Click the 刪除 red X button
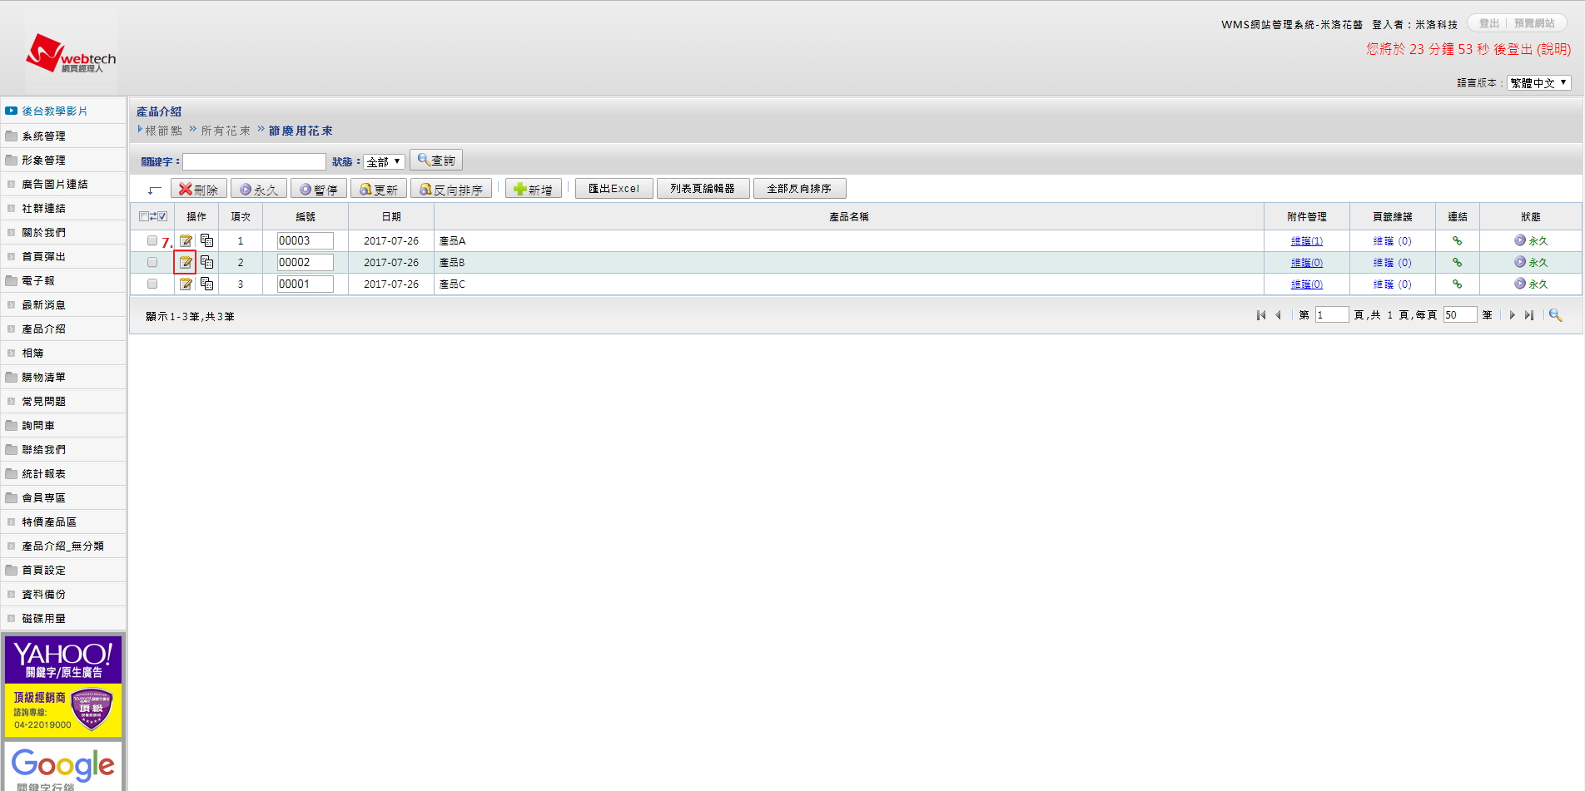This screenshot has width=1585, height=791. tap(199, 190)
